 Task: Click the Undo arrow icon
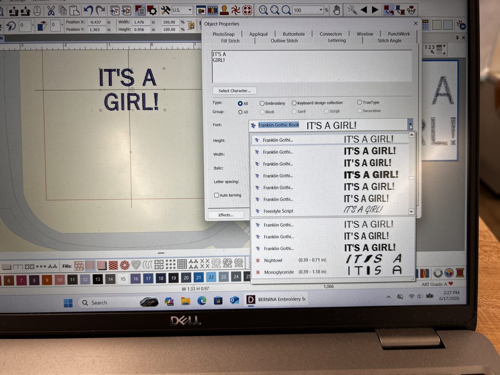click(88, 10)
